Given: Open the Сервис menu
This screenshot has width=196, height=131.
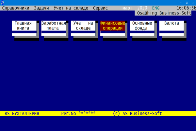Looking at the screenshot, I should pyautogui.click(x=100, y=8).
